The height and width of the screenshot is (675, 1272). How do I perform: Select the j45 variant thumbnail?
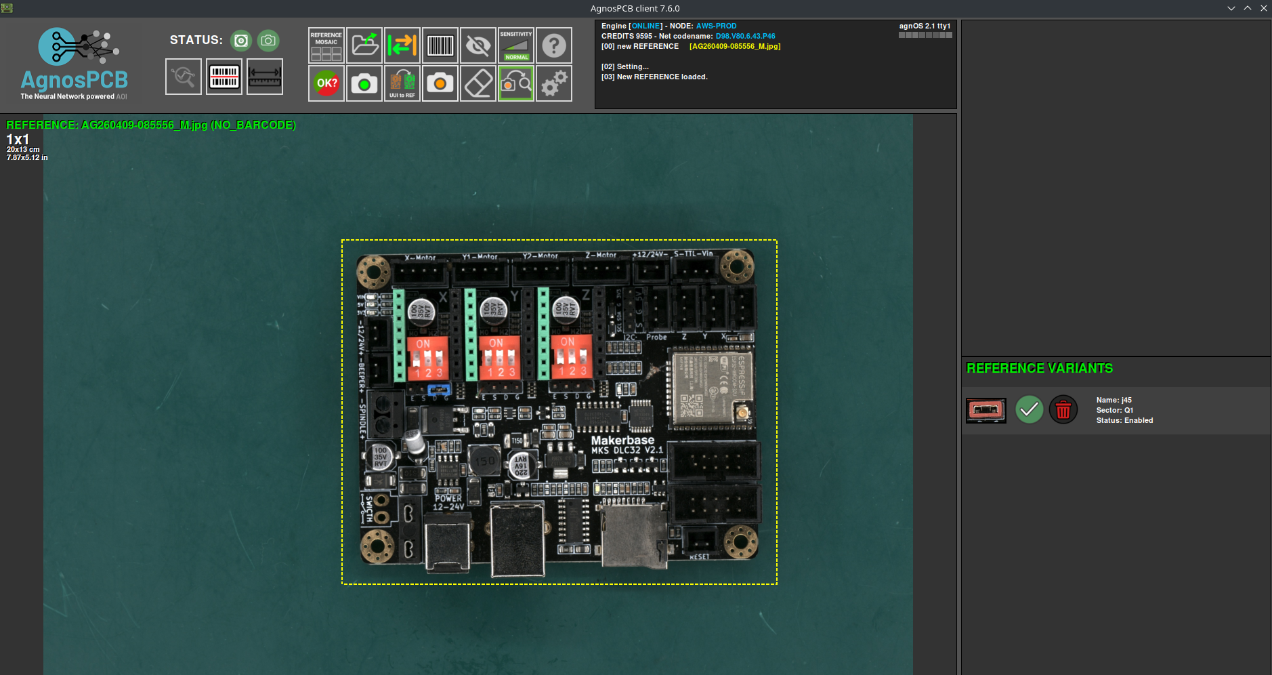pos(986,411)
